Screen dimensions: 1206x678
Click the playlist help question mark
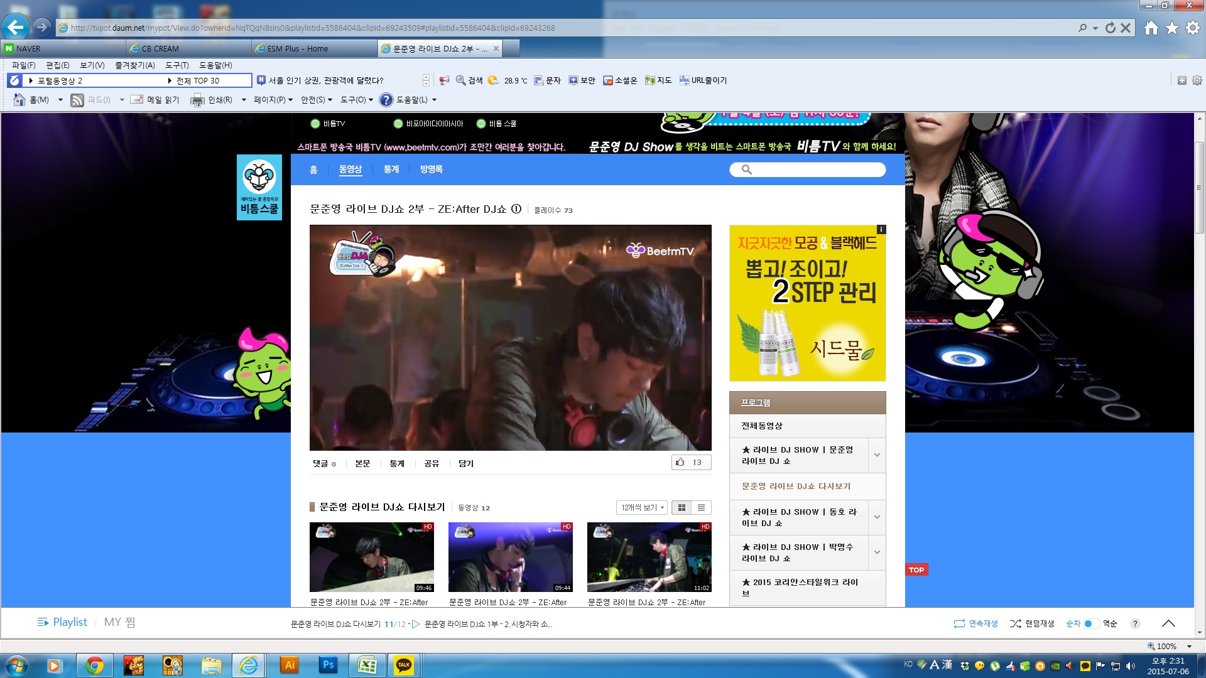tap(1135, 623)
